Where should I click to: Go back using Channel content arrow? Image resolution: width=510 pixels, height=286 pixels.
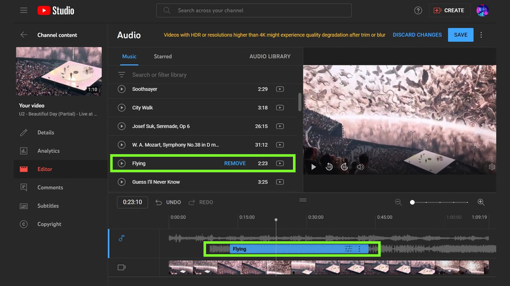(24, 35)
